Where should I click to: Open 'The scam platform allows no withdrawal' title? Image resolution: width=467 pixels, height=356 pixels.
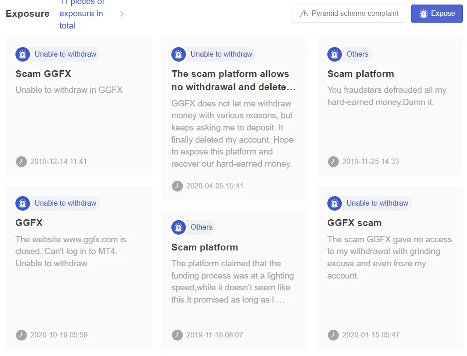point(233,80)
